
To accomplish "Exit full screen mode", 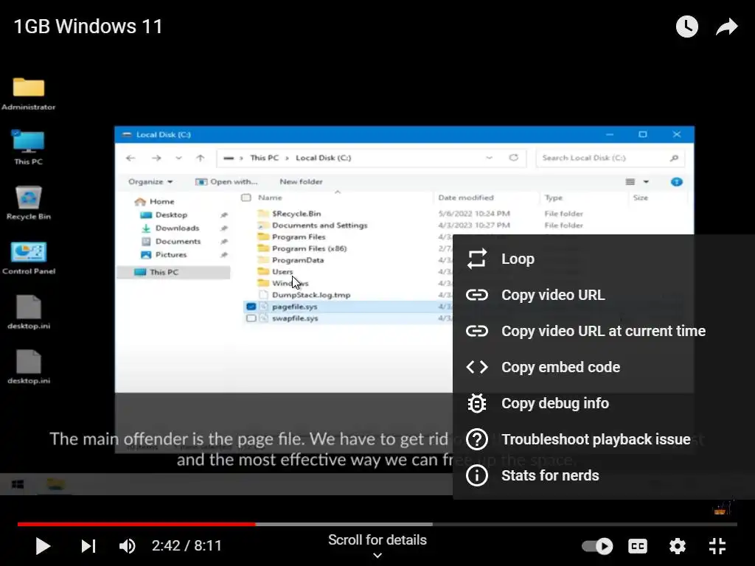I will point(717,546).
